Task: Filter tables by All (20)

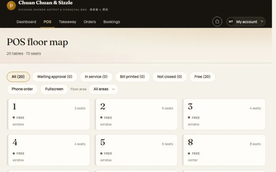Action: [18, 77]
